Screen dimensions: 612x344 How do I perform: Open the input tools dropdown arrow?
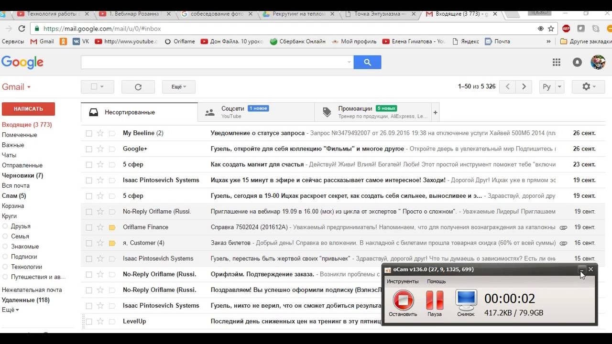click(559, 87)
